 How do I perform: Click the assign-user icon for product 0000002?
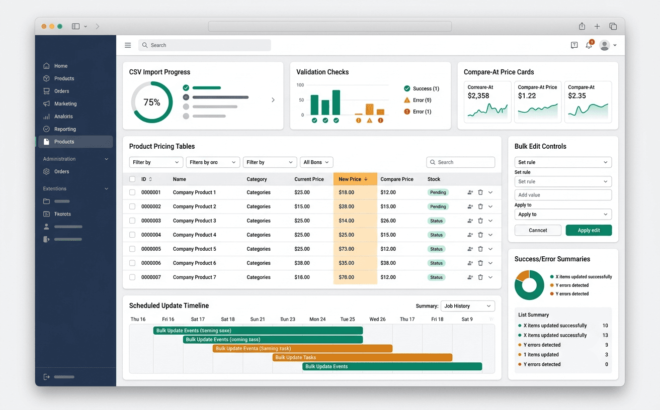coord(470,207)
